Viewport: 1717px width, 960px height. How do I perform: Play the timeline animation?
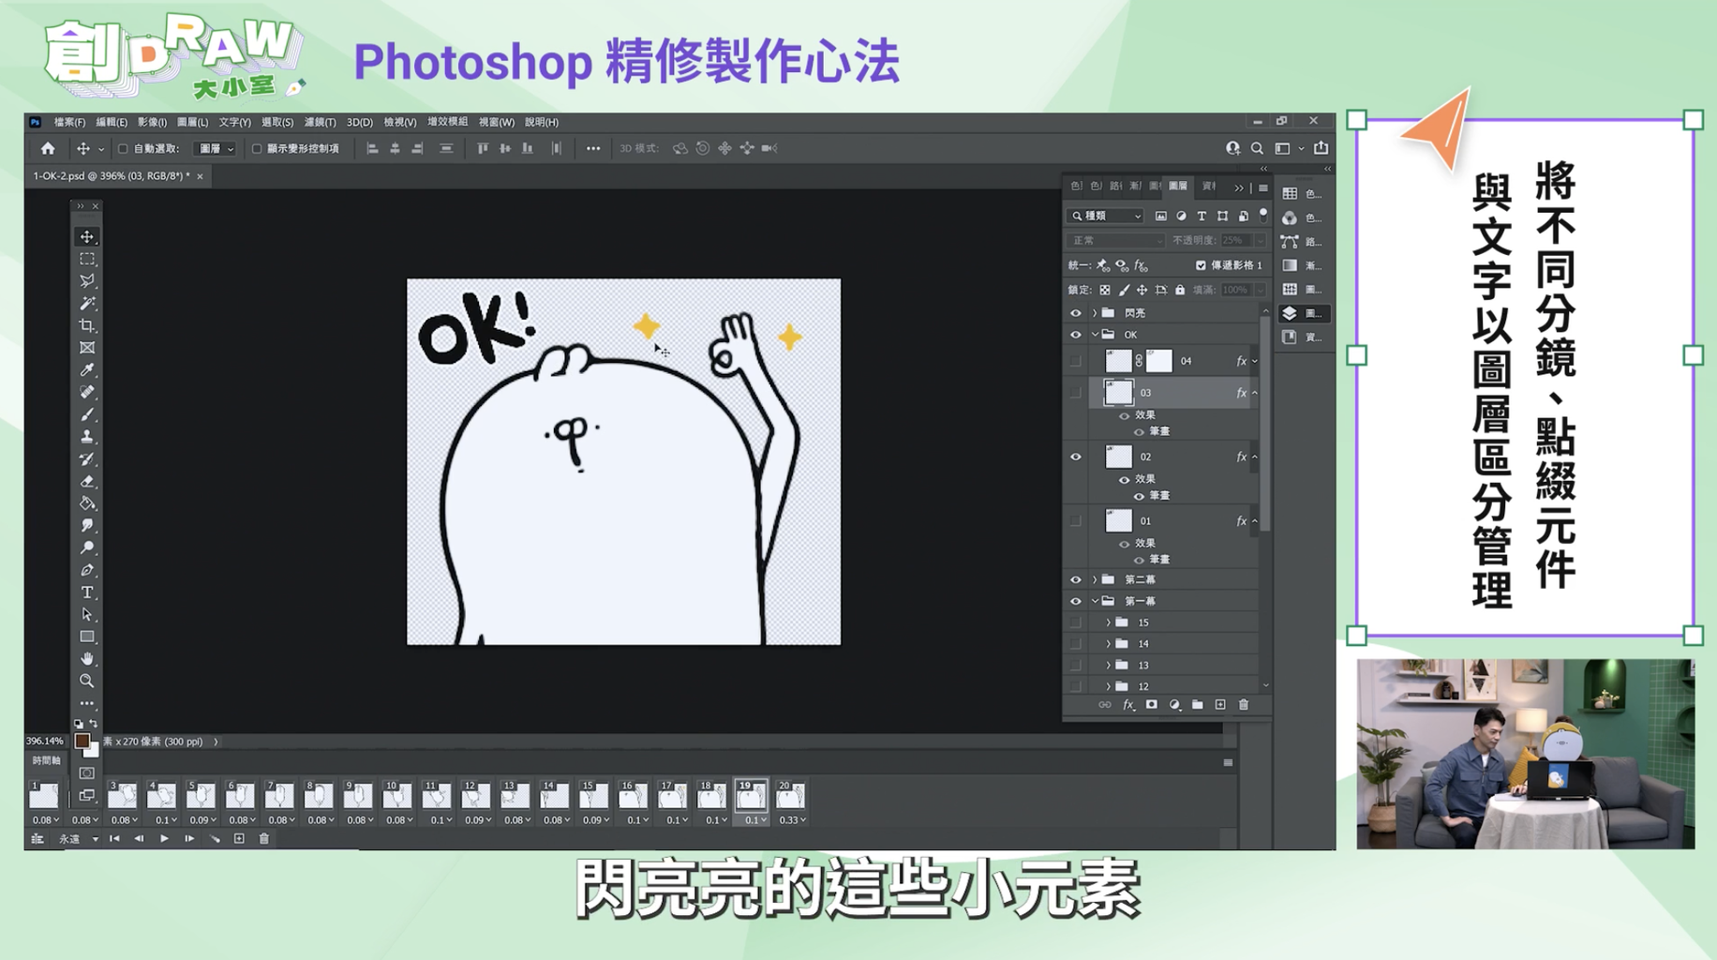164,839
